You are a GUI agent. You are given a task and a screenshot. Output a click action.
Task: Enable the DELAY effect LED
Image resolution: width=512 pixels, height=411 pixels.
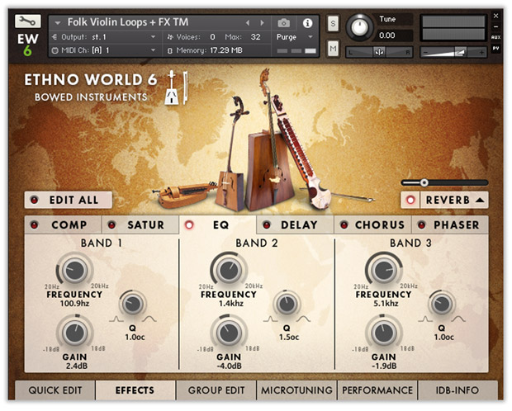click(267, 224)
